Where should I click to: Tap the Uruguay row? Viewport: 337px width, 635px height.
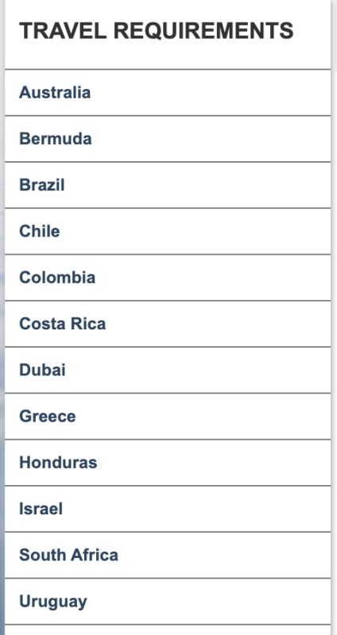coord(168,601)
